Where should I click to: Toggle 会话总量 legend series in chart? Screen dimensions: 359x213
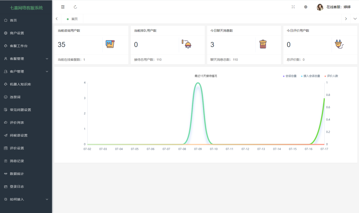[x=290, y=76]
